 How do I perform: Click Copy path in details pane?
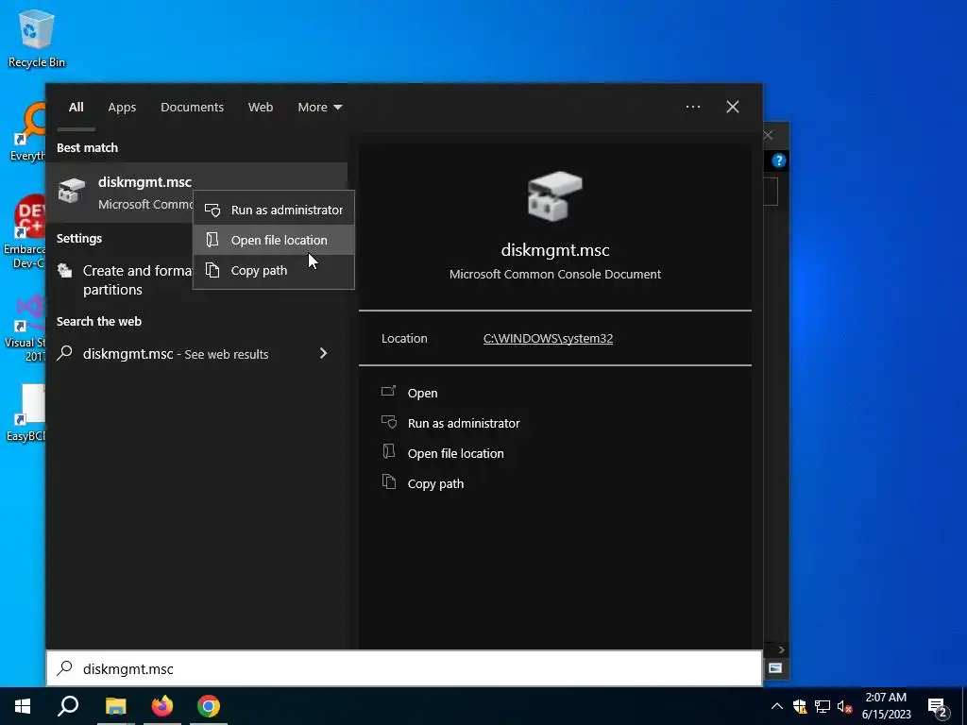[435, 484]
